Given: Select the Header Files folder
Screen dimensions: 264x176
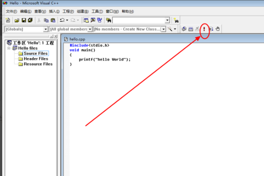Looking at the screenshot, I should pyautogui.click(x=36, y=59).
